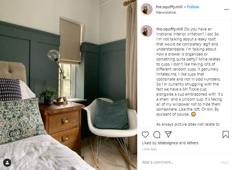Image resolution: width=232 pixels, height=170 pixels.
Task: Show tagged people icon on photo
Action: [x=7, y=162]
